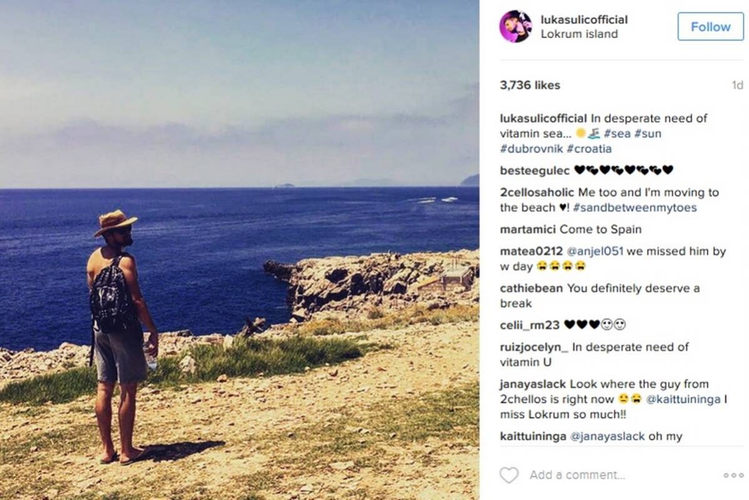Screen dimensions: 749x500
Task: Open the #dubrovnik hashtag
Action: [x=531, y=149]
